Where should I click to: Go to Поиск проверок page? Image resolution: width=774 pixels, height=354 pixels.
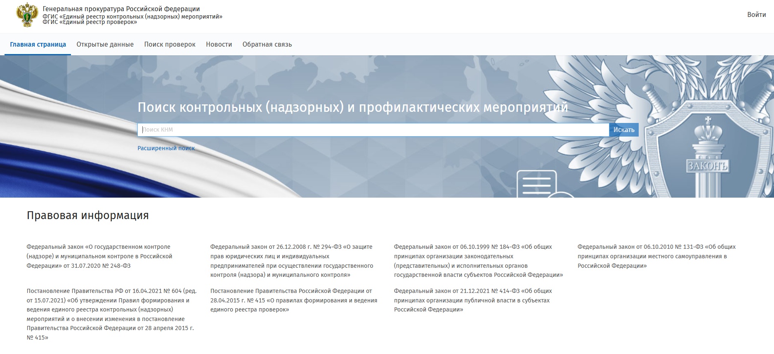[x=170, y=45]
